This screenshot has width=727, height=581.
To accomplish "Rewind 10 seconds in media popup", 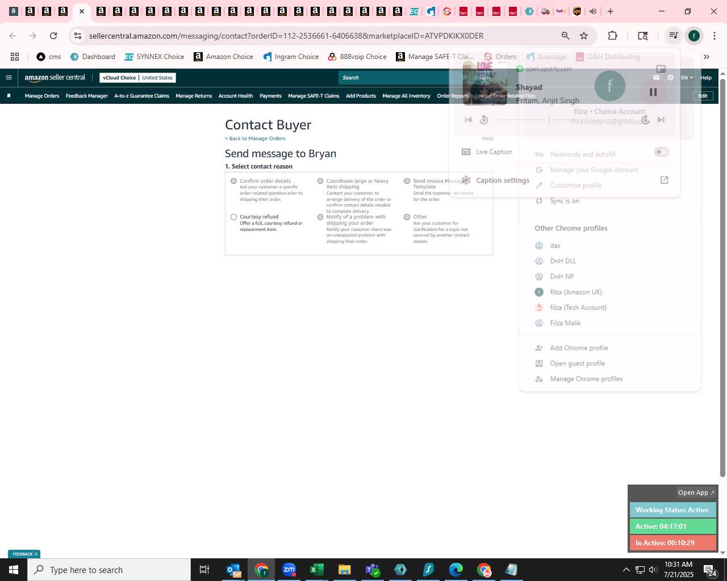I will (484, 120).
